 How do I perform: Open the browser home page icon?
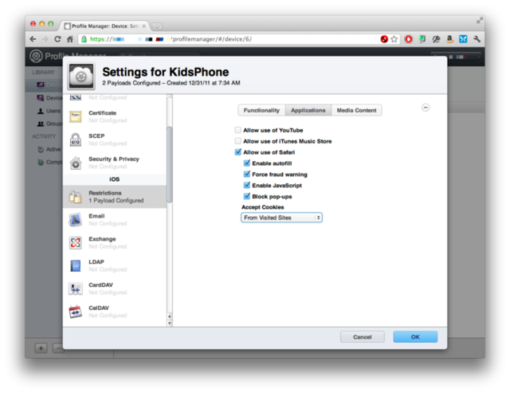click(x=70, y=39)
